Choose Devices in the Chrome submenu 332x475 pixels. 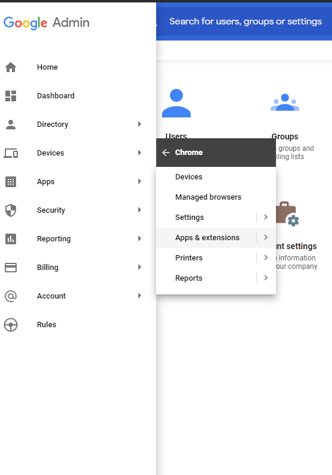pos(216,176)
